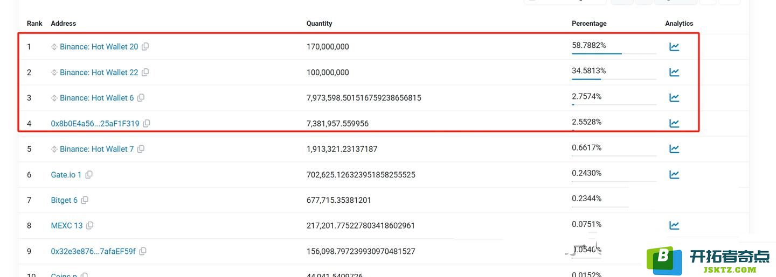This screenshot has width=776, height=277.
Task: Open the 0x32e3e876...7afaEF59f address link
Action: [x=93, y=251]
